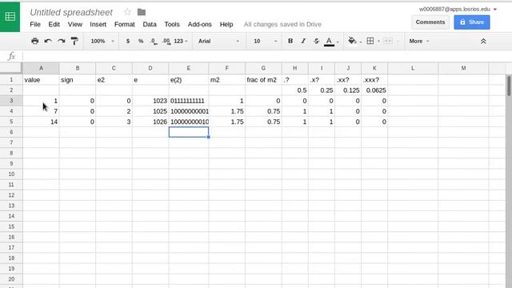Open borders dropdown arrow
512x288 pixels.
[x=378, y=42]
